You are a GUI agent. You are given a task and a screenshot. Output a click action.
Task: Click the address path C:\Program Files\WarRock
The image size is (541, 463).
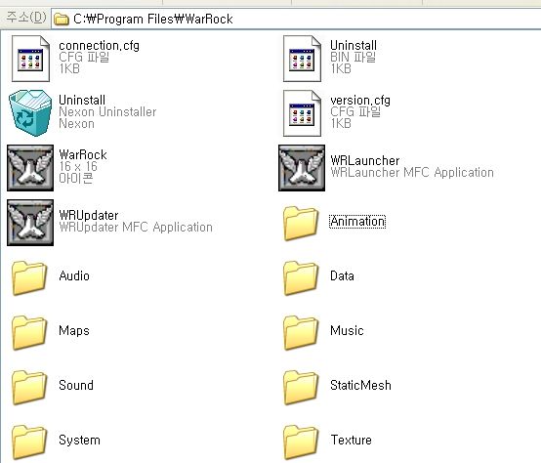click(x=153, y=19)
